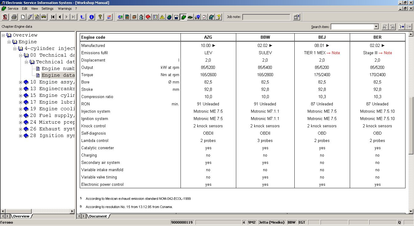
Task: Click the blank new page toolbar icon
Action: click(23, 17)
